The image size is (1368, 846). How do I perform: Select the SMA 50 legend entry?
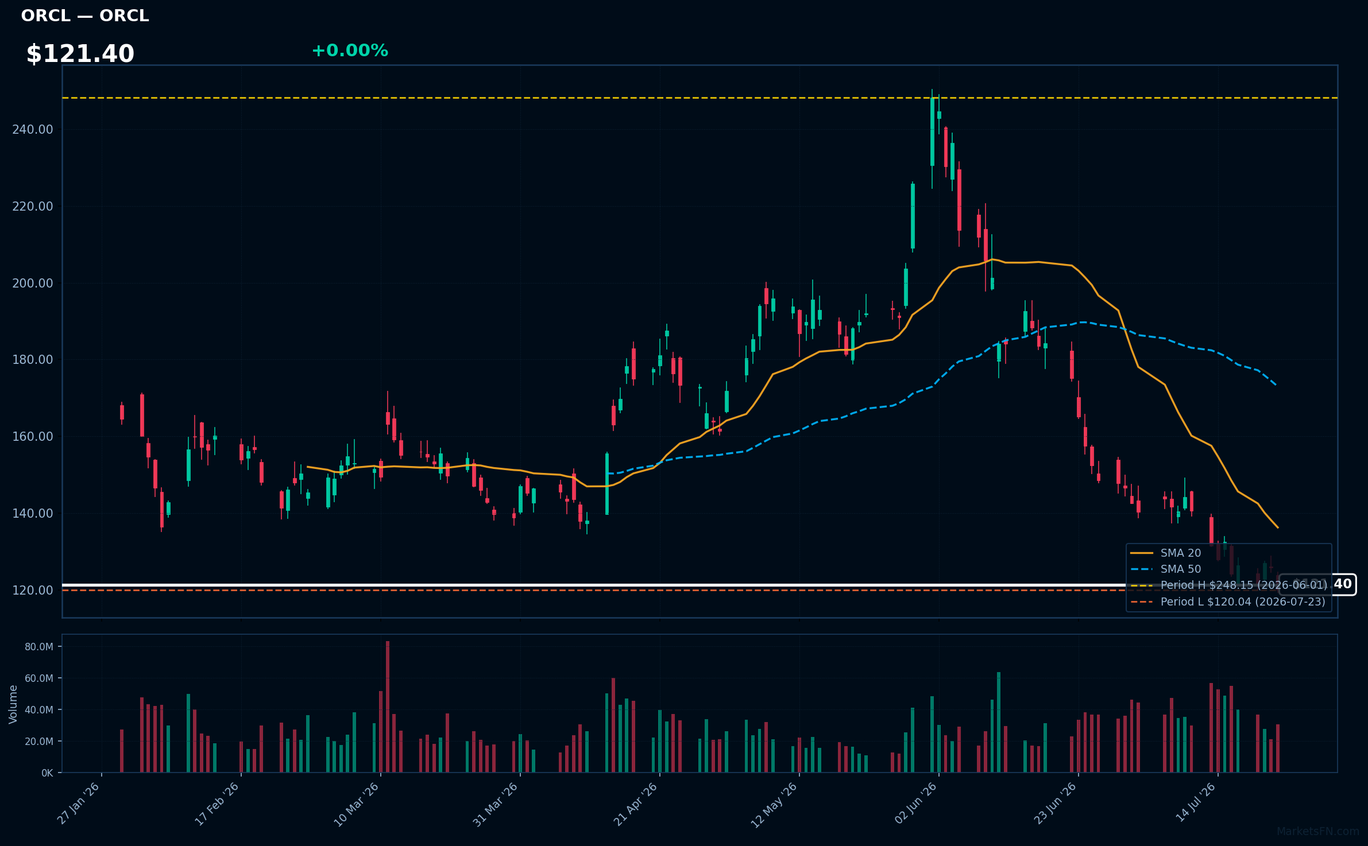(1166, 569)
